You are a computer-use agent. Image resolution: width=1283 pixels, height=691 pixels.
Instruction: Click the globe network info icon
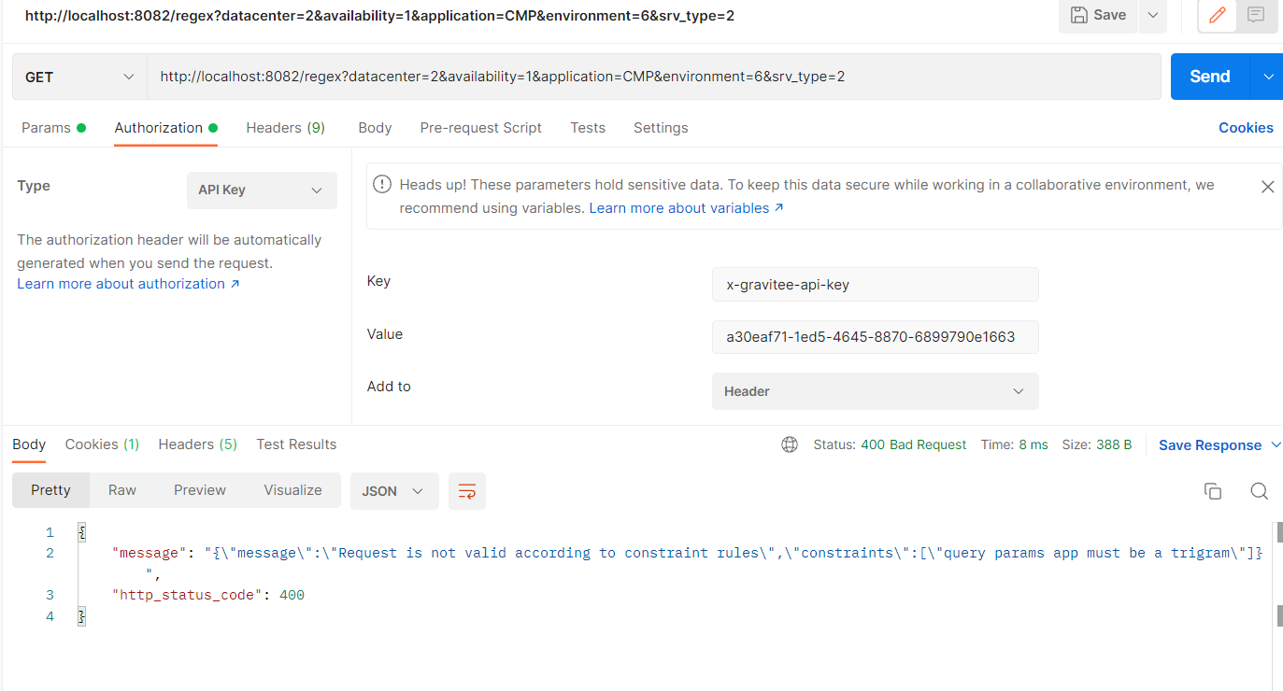pyautogui.click(x=790, y=444)
